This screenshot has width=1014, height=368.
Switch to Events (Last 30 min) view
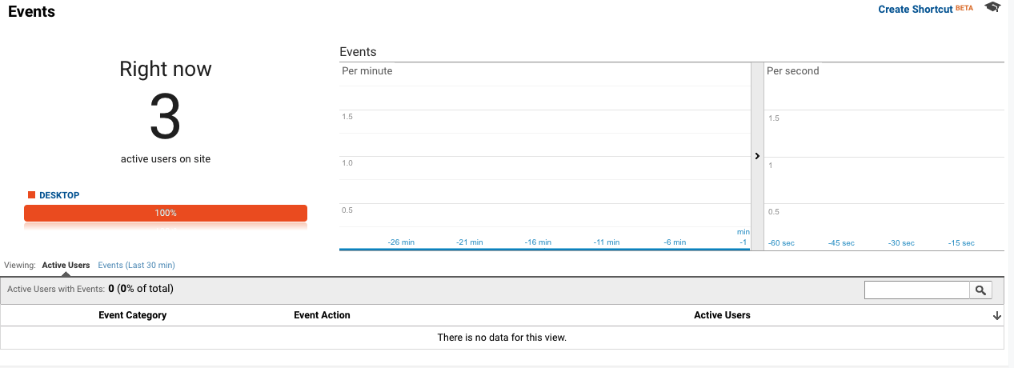pyautogui.click(x=136, y=265)
